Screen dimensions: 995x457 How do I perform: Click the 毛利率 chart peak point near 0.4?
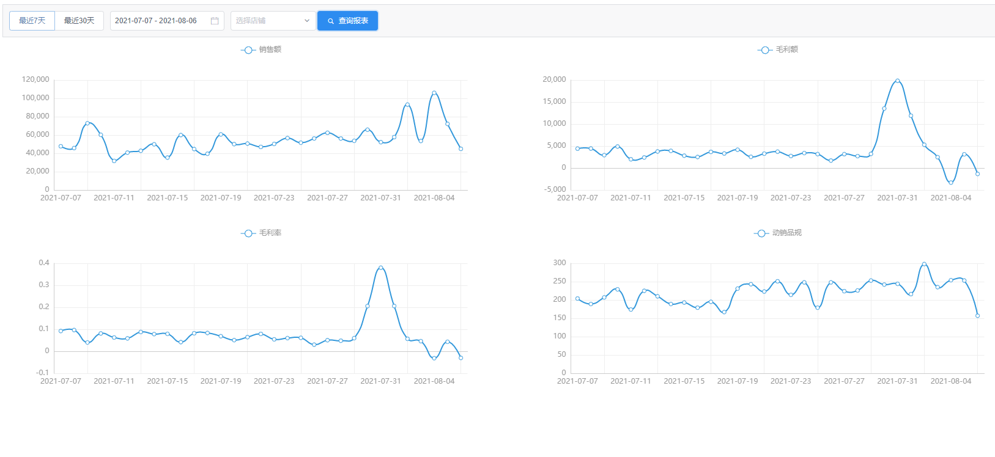[381, 268]
